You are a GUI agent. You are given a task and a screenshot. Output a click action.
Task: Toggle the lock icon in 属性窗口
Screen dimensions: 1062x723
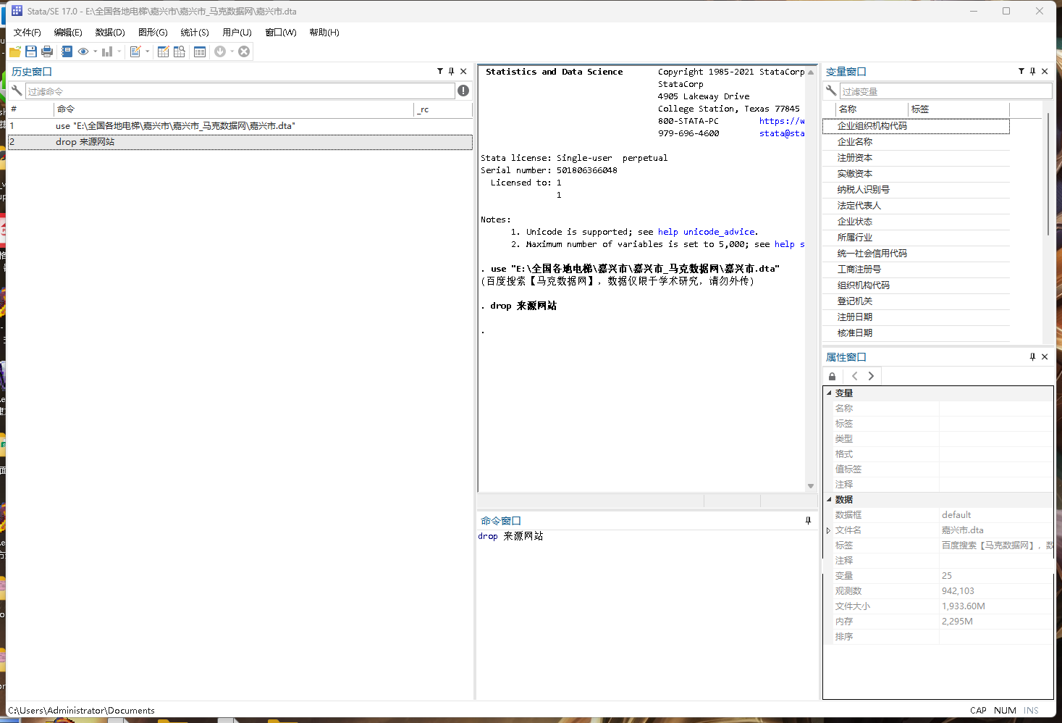click(x=832, y=376)
